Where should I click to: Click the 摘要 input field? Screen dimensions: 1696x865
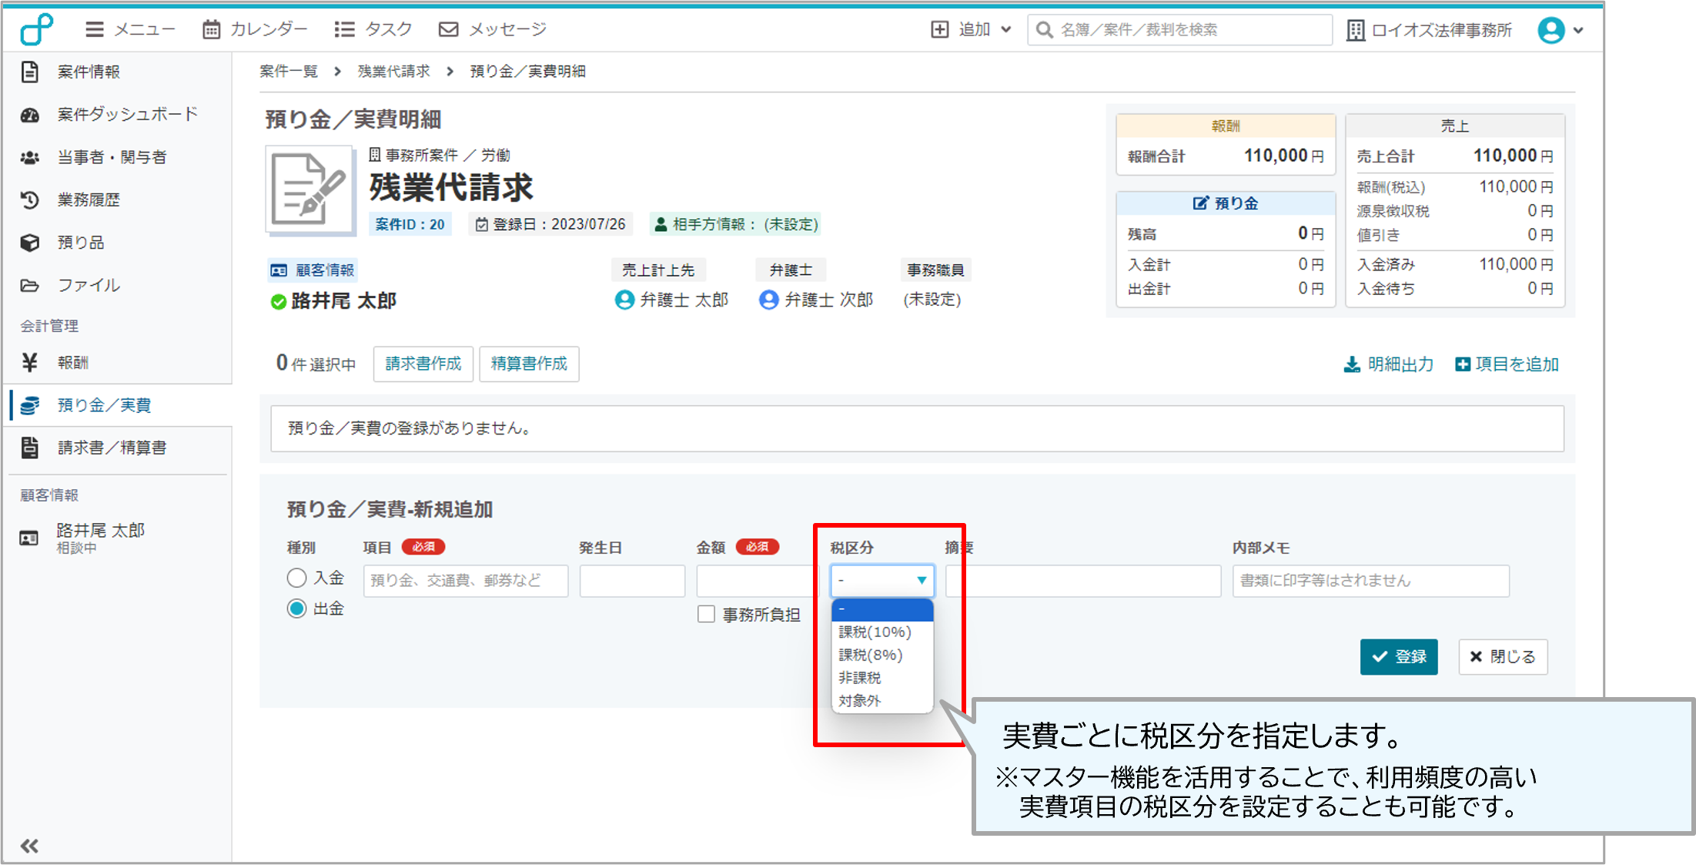click(1083, 581)
